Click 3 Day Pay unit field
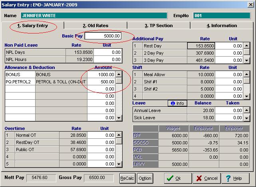The image size is (256, 187). coord(229,60)
